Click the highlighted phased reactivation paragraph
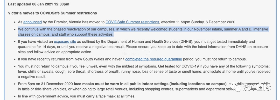The height and width of the screenshot is (100, 280). click(x=143, y=32)
